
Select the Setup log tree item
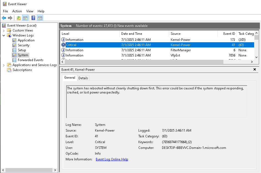[22, 50]
